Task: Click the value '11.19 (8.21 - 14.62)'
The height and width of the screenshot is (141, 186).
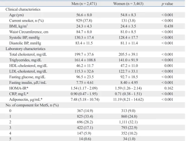Action: click(128, 99)
